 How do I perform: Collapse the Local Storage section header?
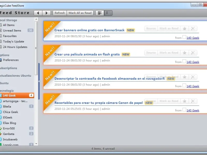pos(9,20)
